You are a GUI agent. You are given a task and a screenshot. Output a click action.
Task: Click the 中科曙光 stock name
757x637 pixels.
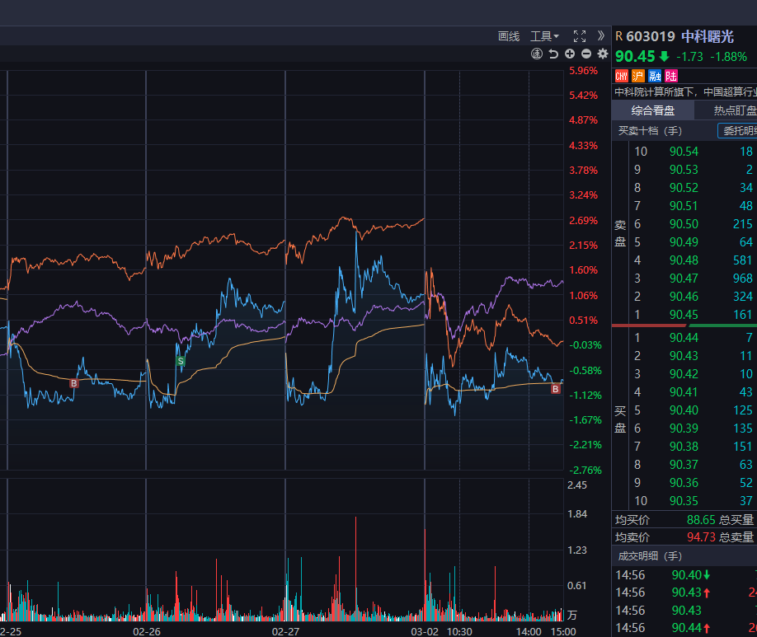tap(707, 36)
